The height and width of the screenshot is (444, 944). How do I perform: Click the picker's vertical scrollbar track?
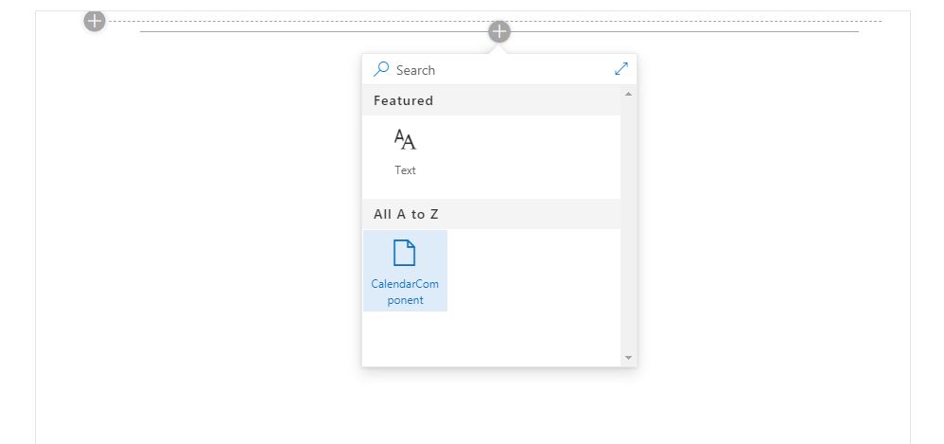point(628,226)
